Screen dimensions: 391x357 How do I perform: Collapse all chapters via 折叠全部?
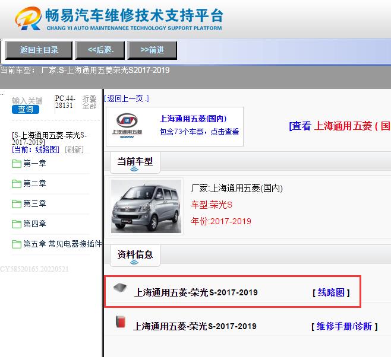click(x=90, y=102)
